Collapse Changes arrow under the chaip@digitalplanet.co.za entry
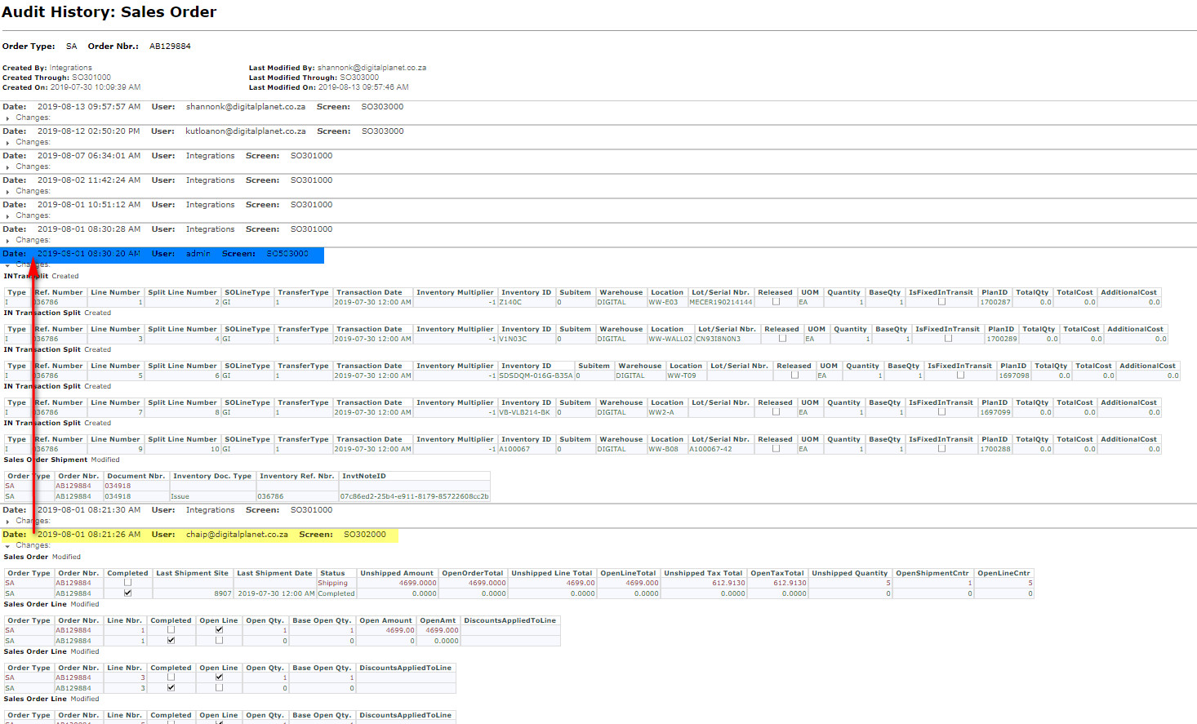Screen dimensions: 1197x724 [x=8, y=546]
